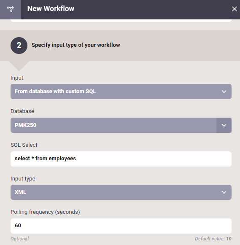Click the 'New Workflow' title text

pos(51,8)
